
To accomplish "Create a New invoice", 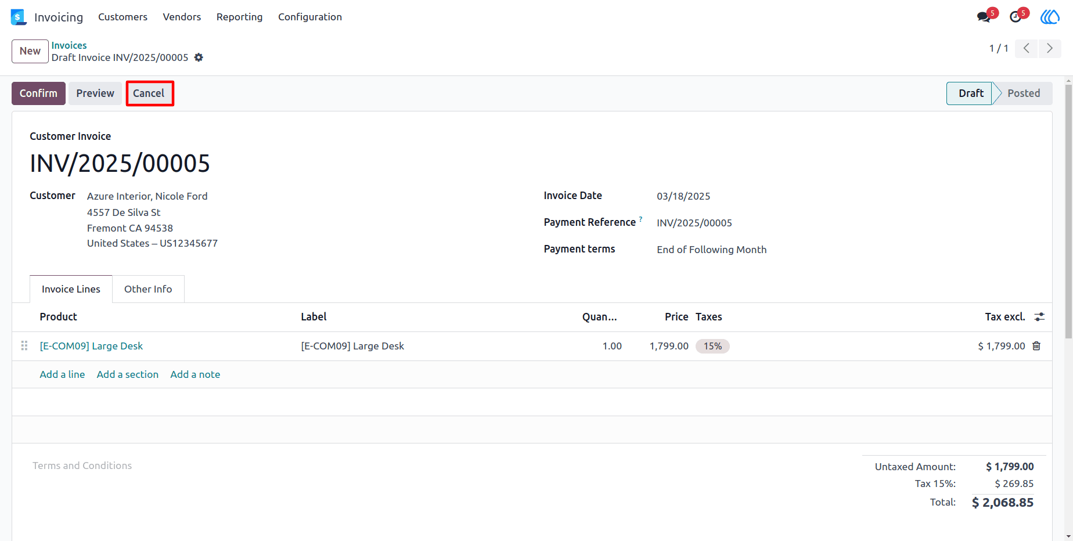I will 30,51.
